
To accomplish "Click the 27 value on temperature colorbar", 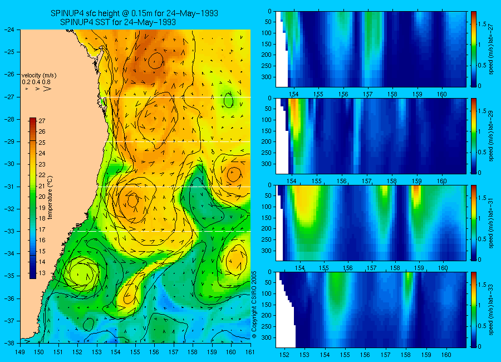I will click(42, 121).
